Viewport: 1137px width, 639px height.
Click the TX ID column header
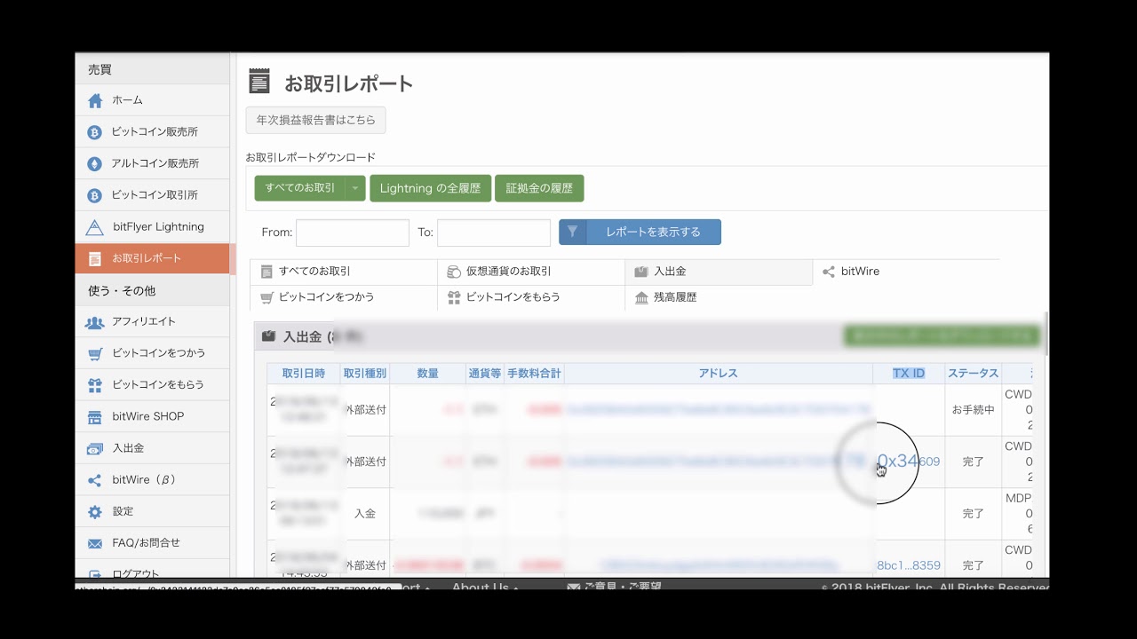coord(909,374)
